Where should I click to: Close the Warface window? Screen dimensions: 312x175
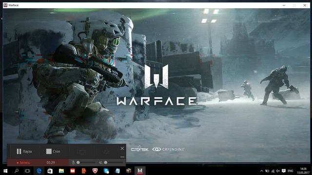(x=305, y=5)
